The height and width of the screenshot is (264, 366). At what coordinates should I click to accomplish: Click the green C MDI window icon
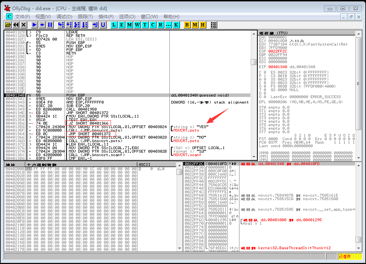tap(9, 16)
